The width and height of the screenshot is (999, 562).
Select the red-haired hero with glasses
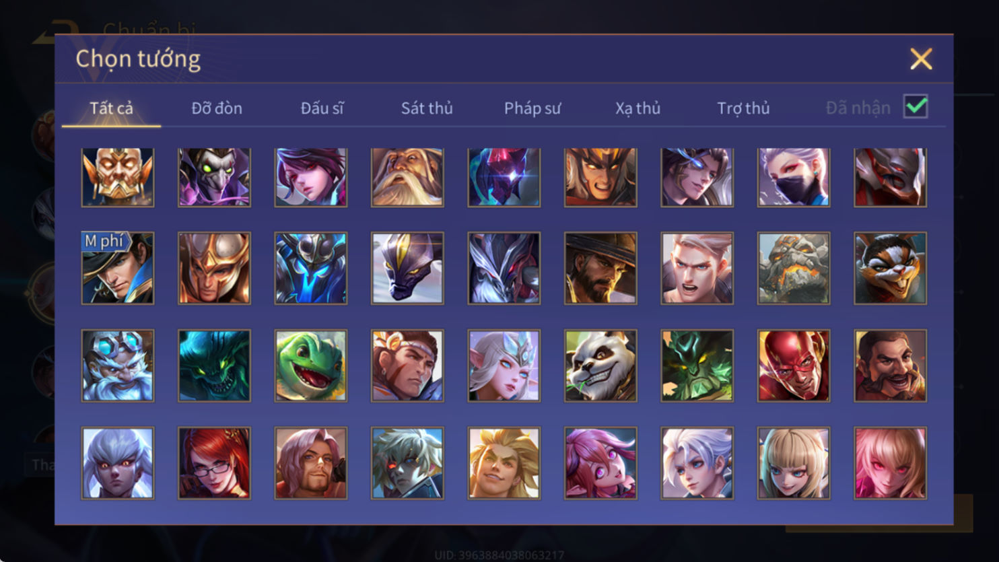point(214,463)
